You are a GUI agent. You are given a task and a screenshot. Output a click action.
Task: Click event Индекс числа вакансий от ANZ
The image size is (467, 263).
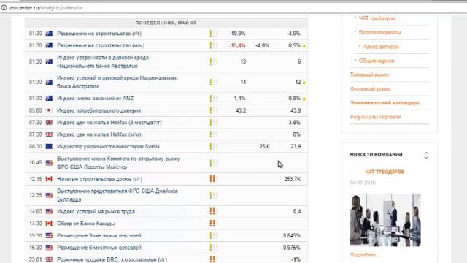click(x=95, y=98)
